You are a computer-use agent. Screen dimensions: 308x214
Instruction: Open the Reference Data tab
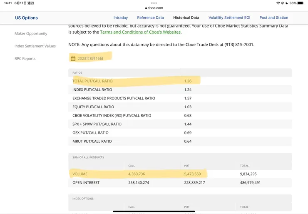pos(151,17)
